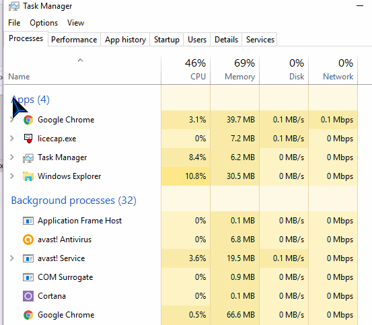The image size is (372, 325).
Task: Select the licecap.exe name
Action: coord(57,139)
